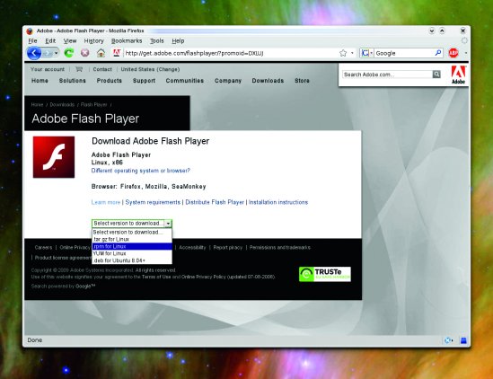This screenshot has height=379, width=493.
Task: Click the Careers footer link
Action: click(43, 248)
